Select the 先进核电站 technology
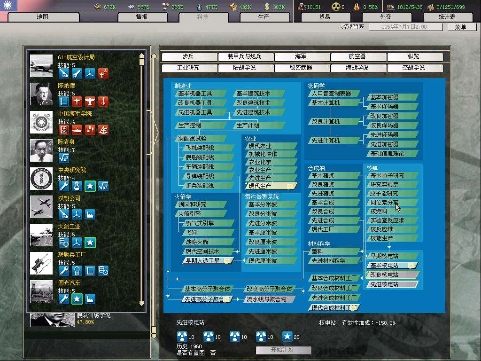481x361 pixels. [x=391, y=284]
